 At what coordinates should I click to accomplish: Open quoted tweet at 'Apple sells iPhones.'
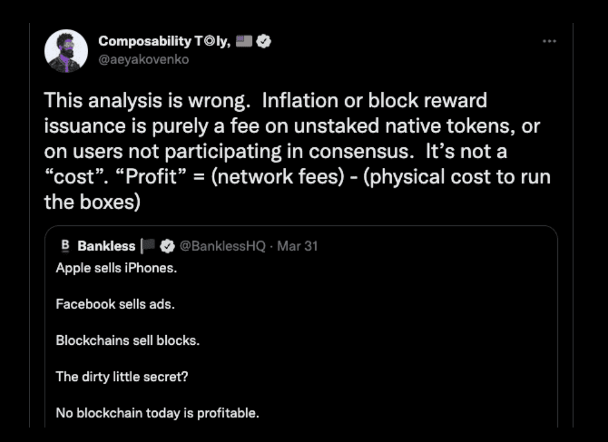pos(116,268)
